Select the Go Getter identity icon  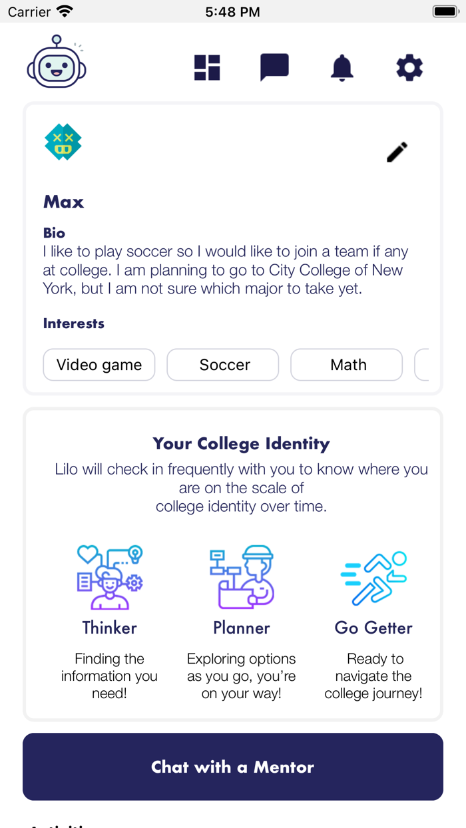pos(373,576)
